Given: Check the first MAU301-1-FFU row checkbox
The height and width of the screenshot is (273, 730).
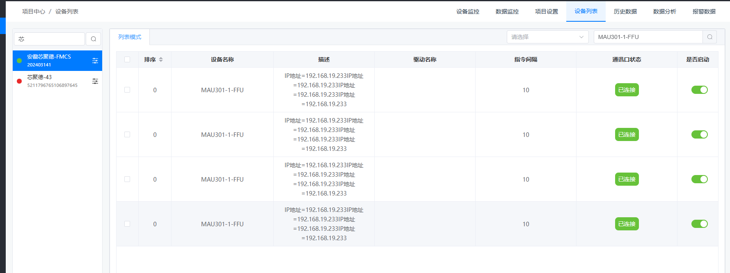Looking at the screenshot, I should [127, 90].
